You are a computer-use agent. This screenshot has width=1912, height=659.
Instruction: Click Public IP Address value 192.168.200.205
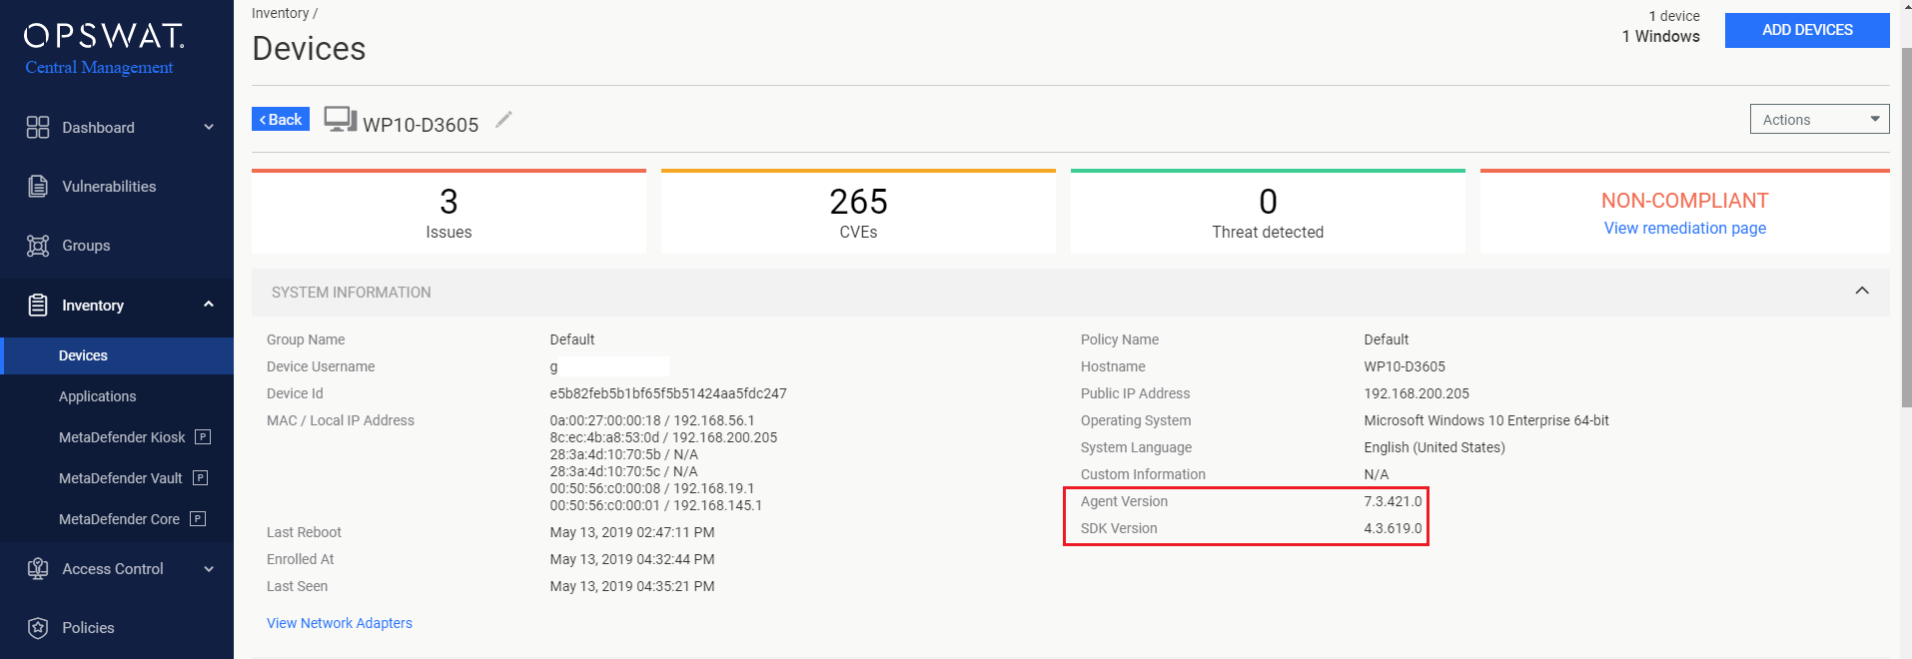pyautogui.click(x=1416, y=393)
